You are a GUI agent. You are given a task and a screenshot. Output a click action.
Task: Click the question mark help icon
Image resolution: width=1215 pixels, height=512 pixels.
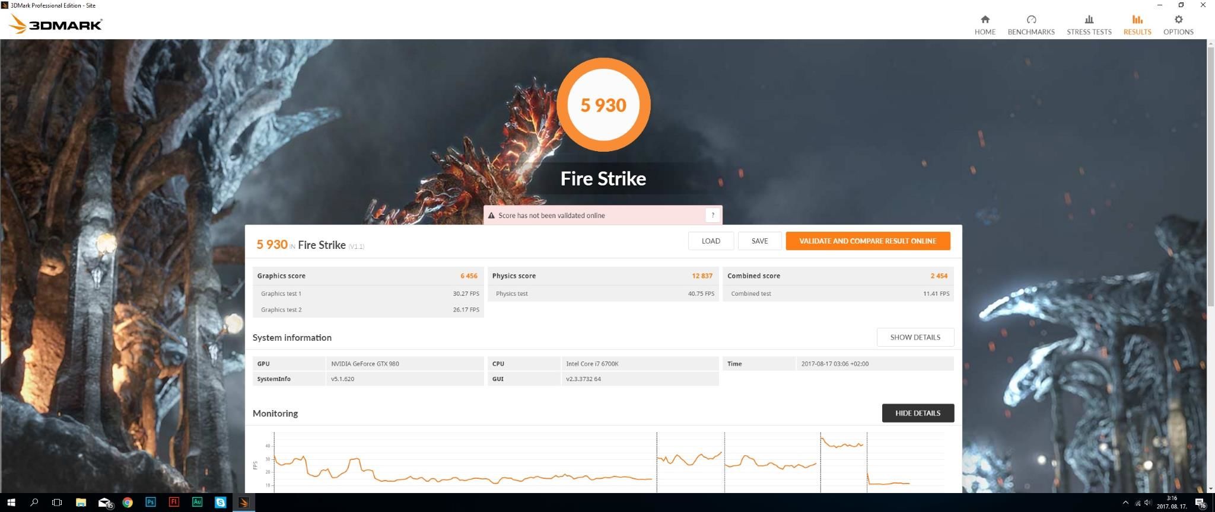click(713, 215)
